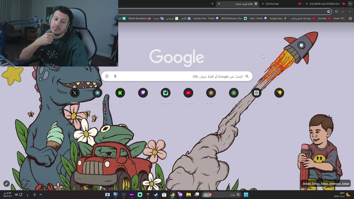354x199 pixels.
Task: Open NZXT CAM from the taskbar
Action: coord(132,195)
